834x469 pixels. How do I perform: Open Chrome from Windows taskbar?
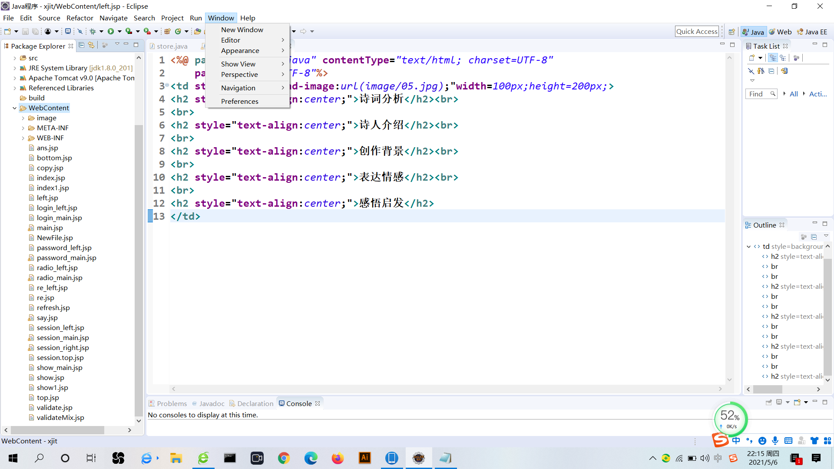coord(284,458)
